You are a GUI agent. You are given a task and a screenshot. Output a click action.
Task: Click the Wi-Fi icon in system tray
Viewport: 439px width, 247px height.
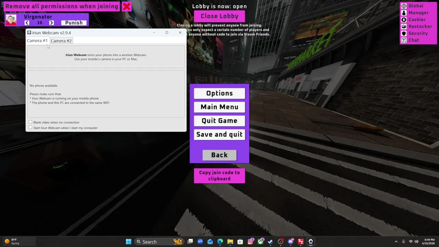[x=411, y=242]
